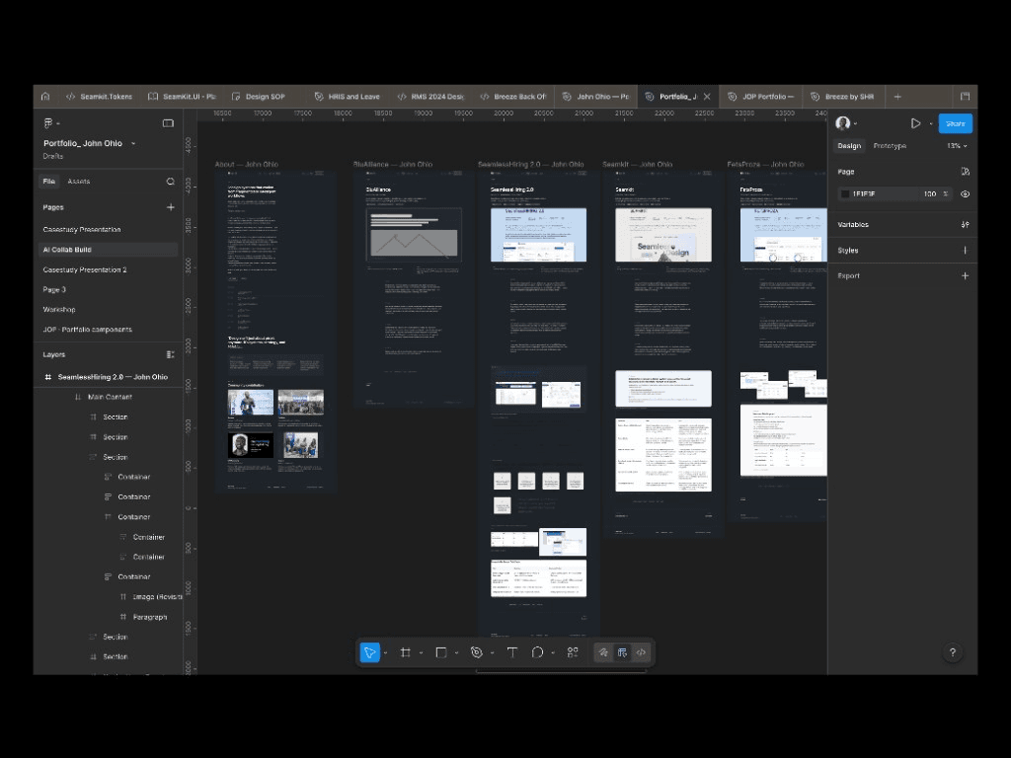
Task: Open the shape tools dropdown arrow
Action: (x=456, y=653)
